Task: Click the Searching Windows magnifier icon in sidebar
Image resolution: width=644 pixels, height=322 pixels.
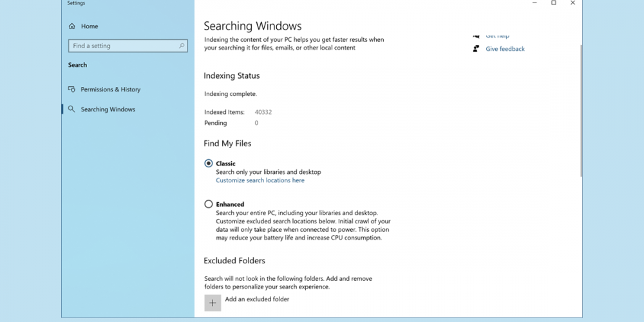Action: point(71,109)
